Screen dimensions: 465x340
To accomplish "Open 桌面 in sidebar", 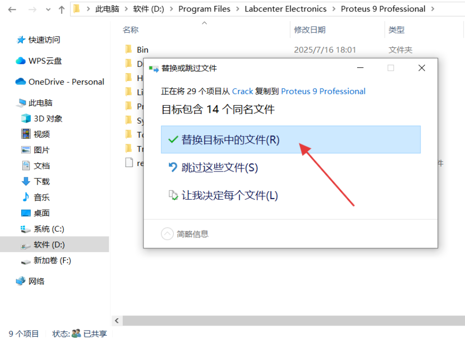I will 42,213.
